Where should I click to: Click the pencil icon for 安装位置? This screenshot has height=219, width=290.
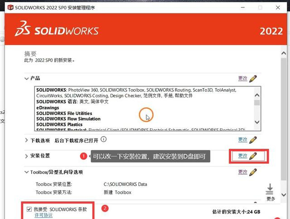pyautogui.click(x=253, y=156)
